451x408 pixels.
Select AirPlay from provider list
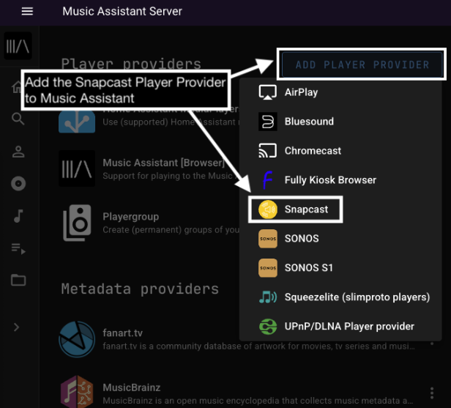pos(340,92)
